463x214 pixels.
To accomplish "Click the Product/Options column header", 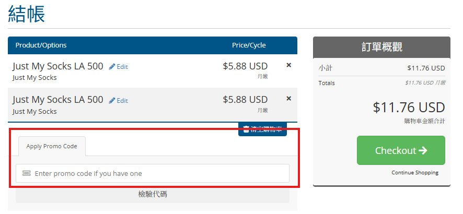I will (41, 45).
